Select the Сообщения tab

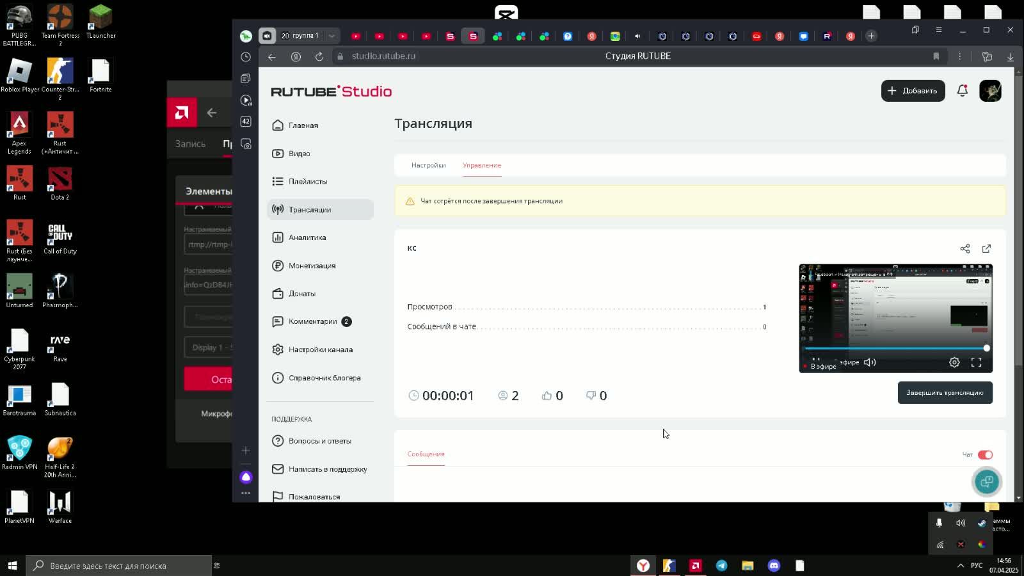coord(426,454)
